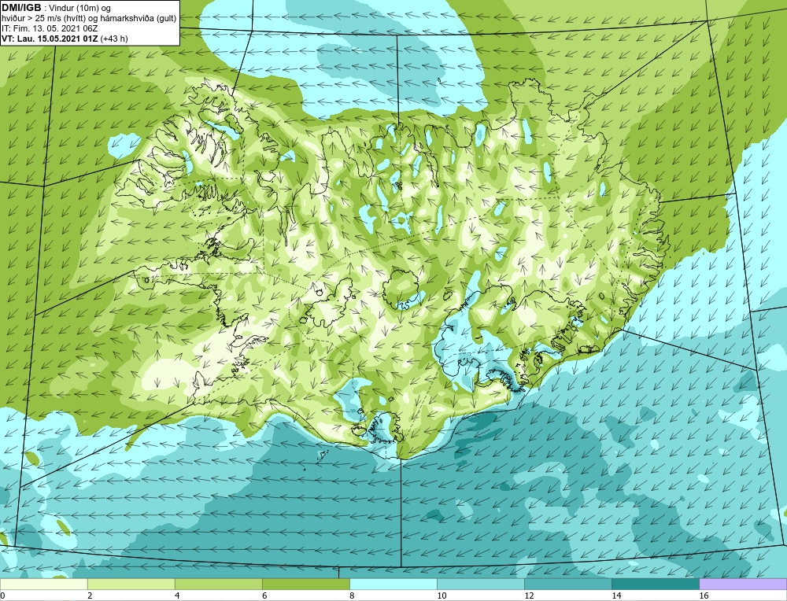Click the legend scale label '4'
This screenshot has height=601, width=787.
click(177, 595)
